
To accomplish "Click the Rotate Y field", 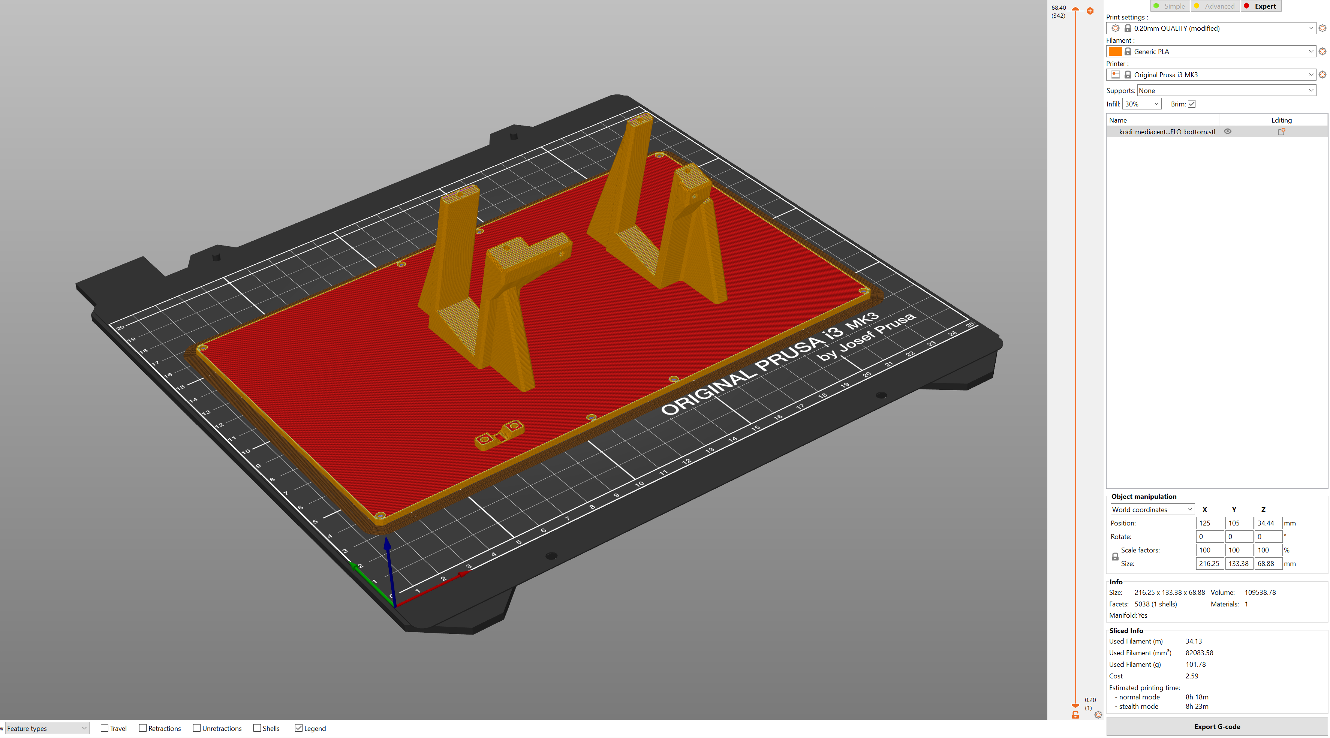I will (1239, 537).
